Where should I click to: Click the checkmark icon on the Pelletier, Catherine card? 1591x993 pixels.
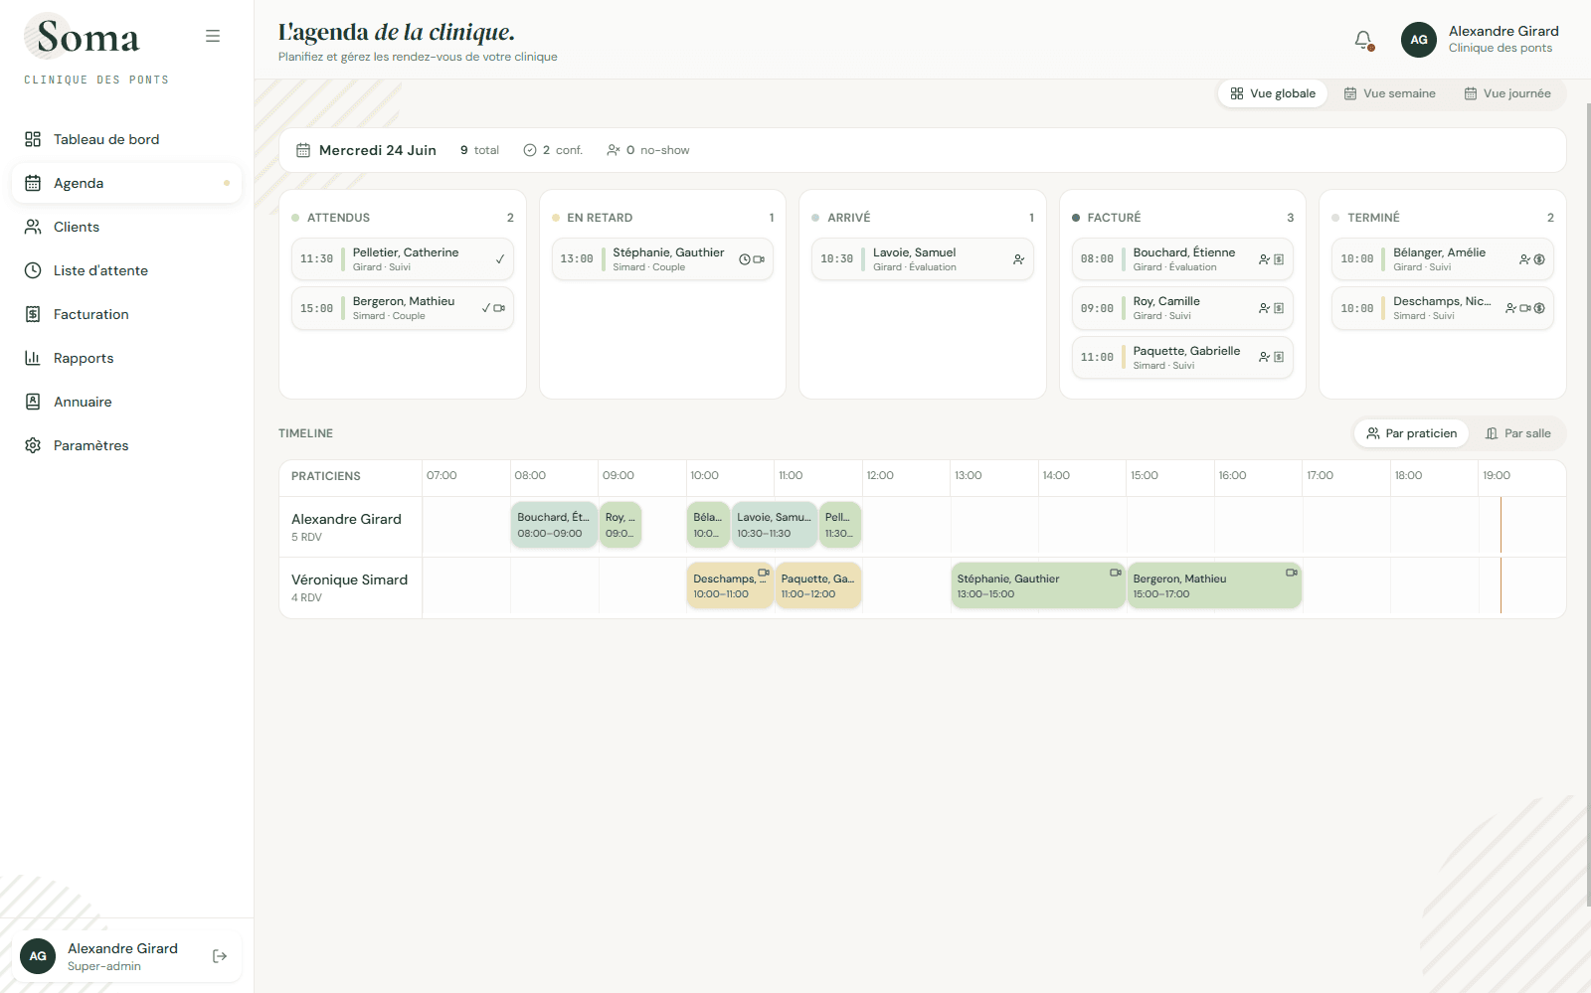tap(499, 259)
